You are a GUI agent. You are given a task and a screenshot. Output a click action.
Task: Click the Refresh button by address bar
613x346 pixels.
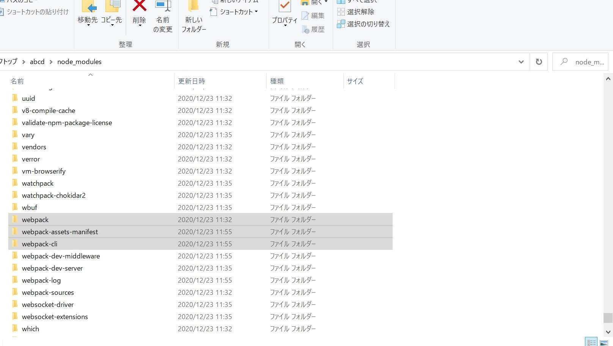tap(539, 62)
